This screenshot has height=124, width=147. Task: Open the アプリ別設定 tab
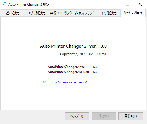pyautogui.click(x=37, y=13)
